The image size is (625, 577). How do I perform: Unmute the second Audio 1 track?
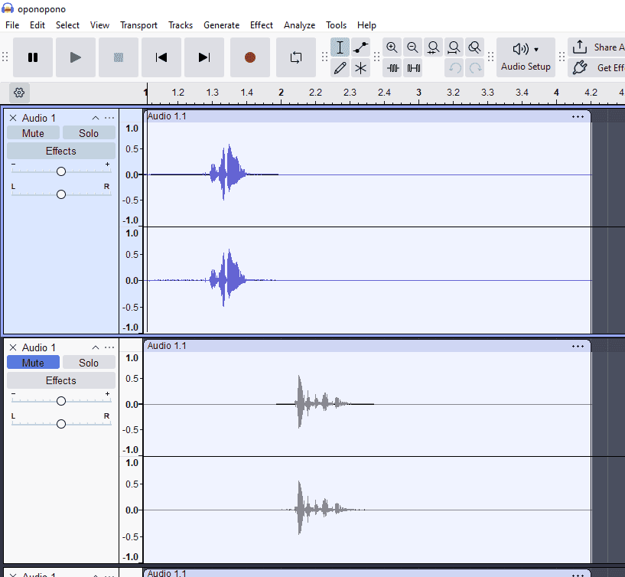[33, 363]
